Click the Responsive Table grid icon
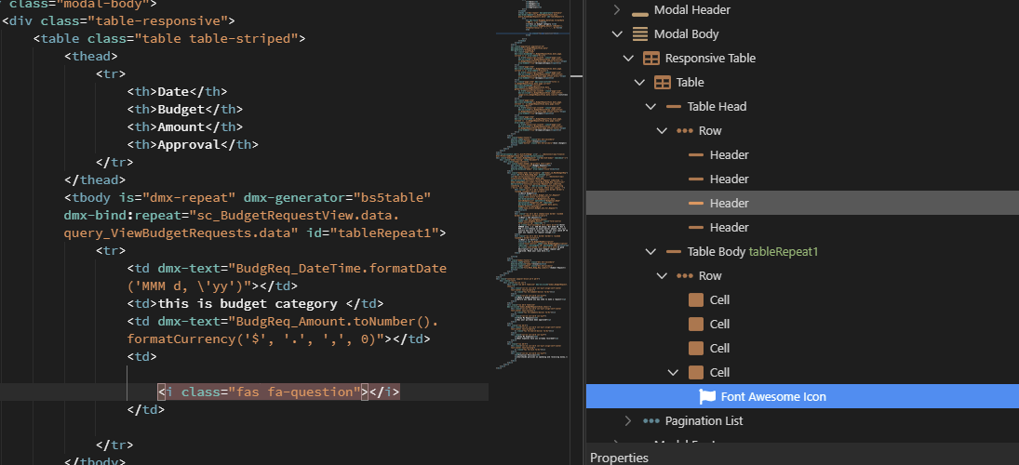This screenshot has width=1019, height=465. point(651,59)
